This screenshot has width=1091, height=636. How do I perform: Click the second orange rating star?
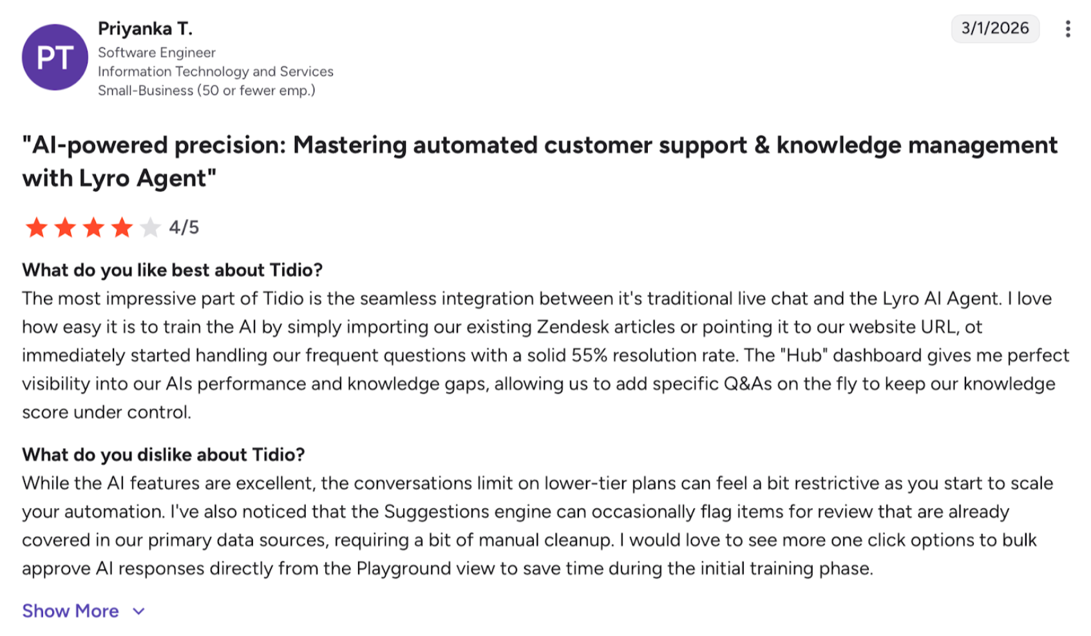(65, 227)
